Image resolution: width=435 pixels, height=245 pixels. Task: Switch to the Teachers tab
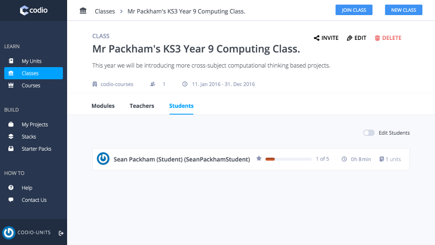(142, 105)
